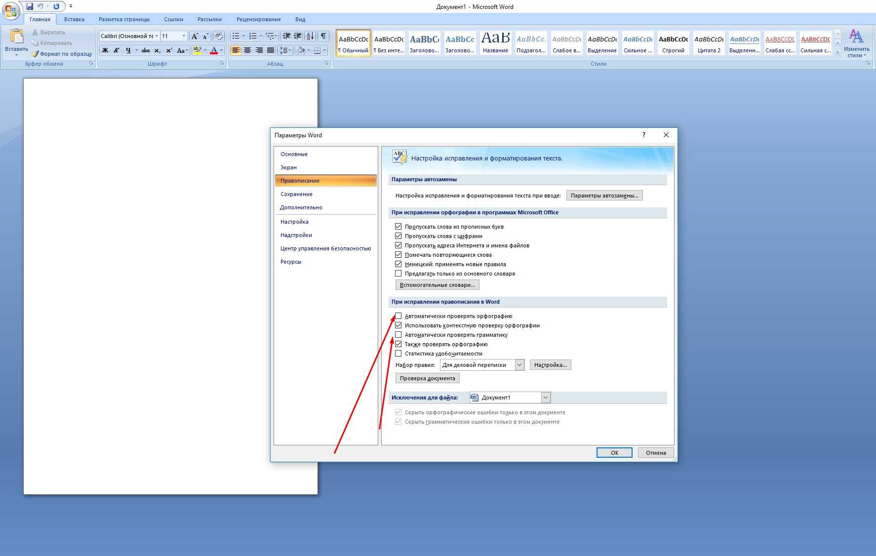Screen dimensions: 876x556
Task: Switch to the Вставка ribbon tab
Action: pyautogui.click(x=74, y=19)
